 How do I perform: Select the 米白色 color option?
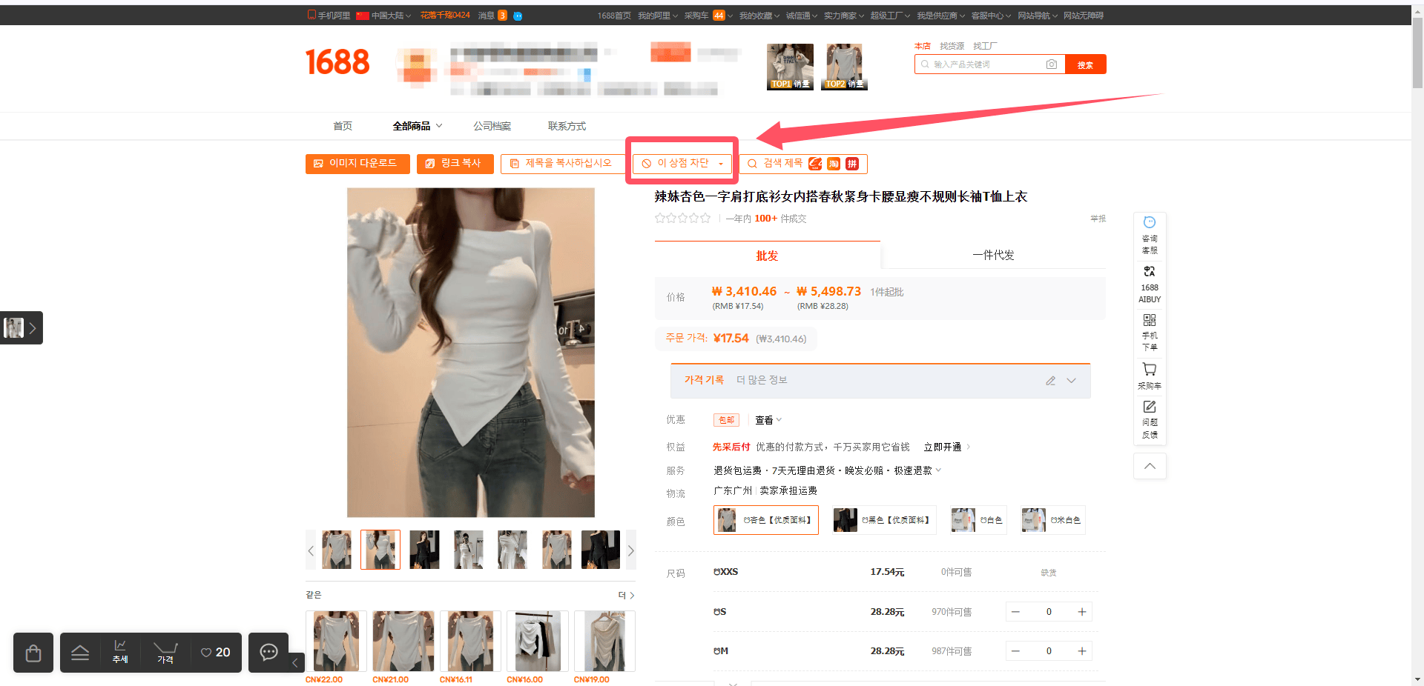pyautogui.click(x=1053, y=520)
